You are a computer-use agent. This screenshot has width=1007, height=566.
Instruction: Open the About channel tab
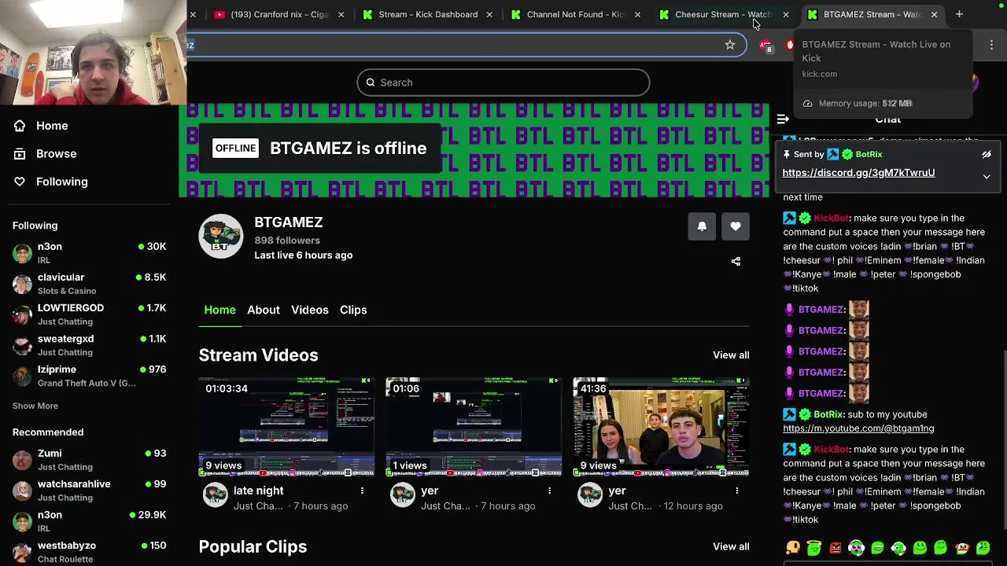coord(264,310)
